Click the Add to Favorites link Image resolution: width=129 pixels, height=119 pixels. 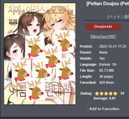[x=104, y=109]
